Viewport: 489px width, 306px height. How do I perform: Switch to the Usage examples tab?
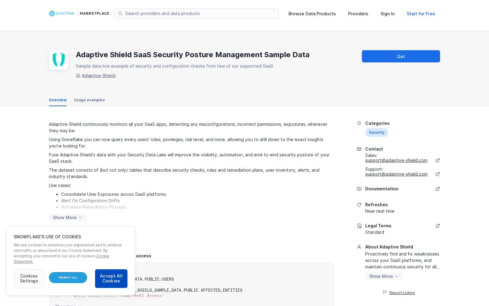(89, 100)
